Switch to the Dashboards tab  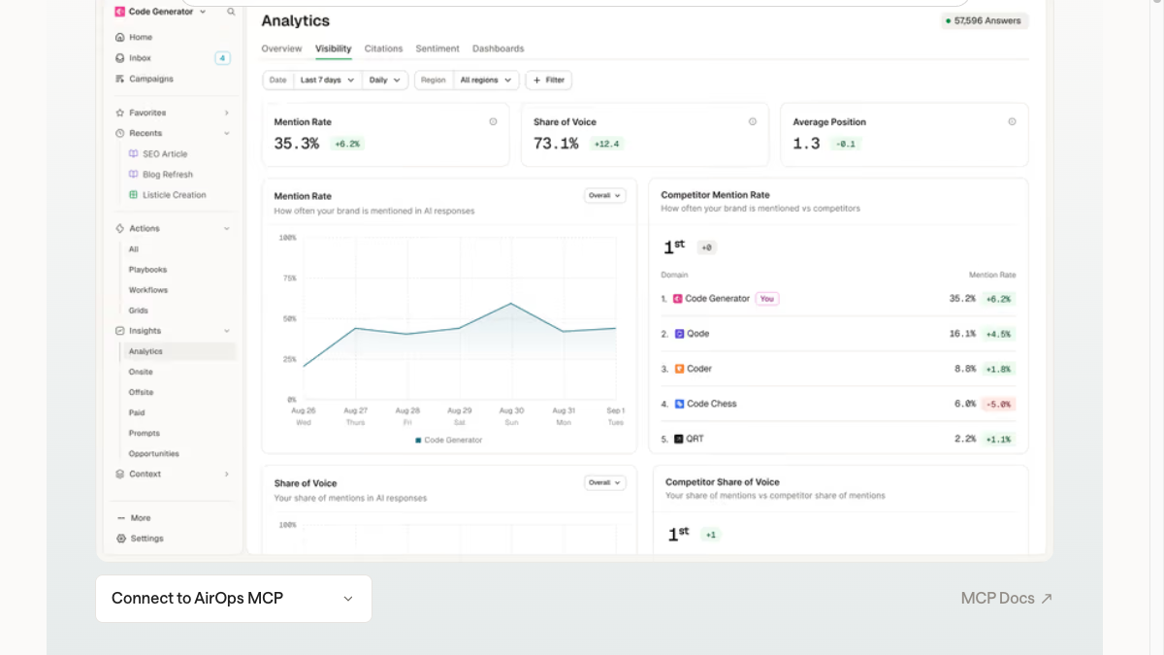point(498,49)
